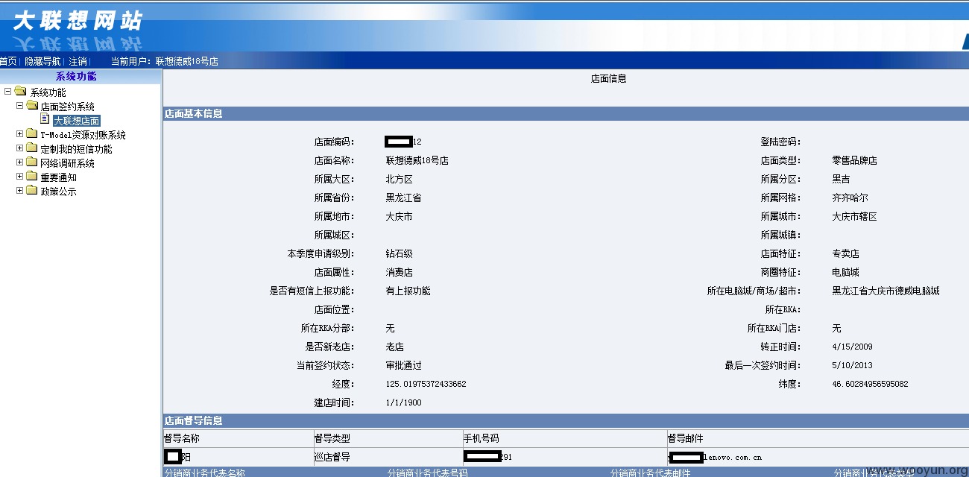
Task: Click the longitude value 125.01975372433662
Action: [426, 384]
